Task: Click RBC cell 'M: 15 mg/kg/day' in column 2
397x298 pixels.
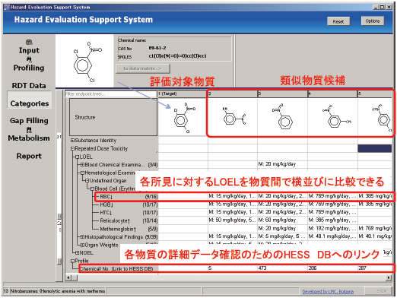Action: point(233,196)
